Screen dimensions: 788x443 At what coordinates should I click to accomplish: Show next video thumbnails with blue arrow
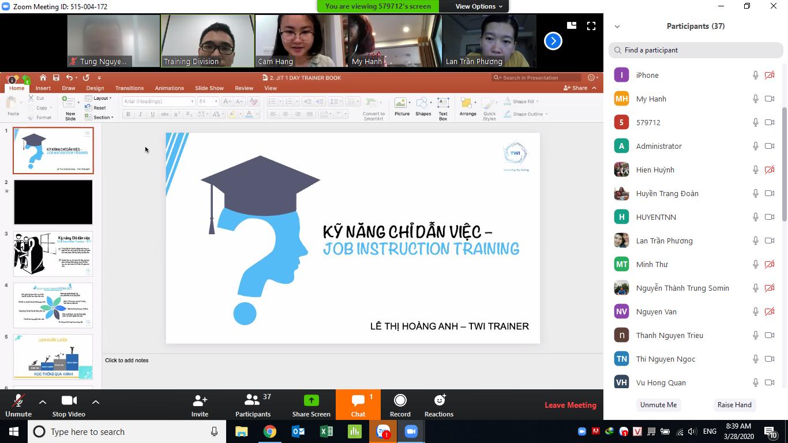click(553, 41)
